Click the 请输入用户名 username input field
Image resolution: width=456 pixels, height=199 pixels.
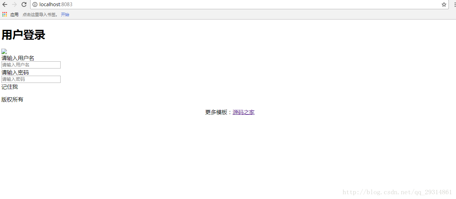click(31, 65)
